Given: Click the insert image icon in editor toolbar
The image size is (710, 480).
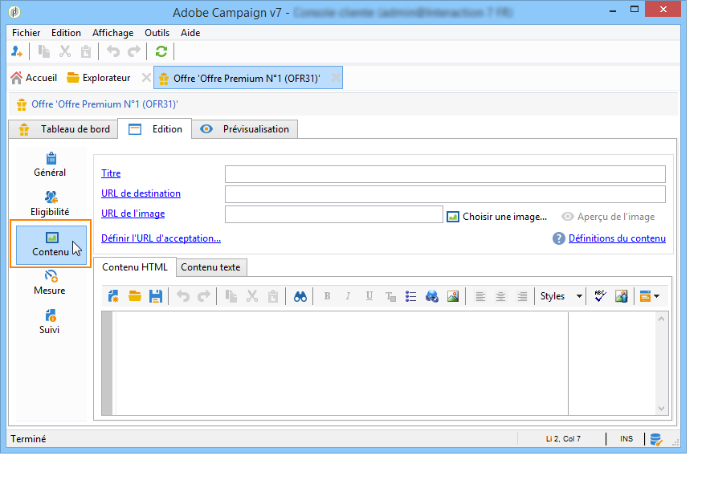Looking at the screenshot, I should point(453,296).
